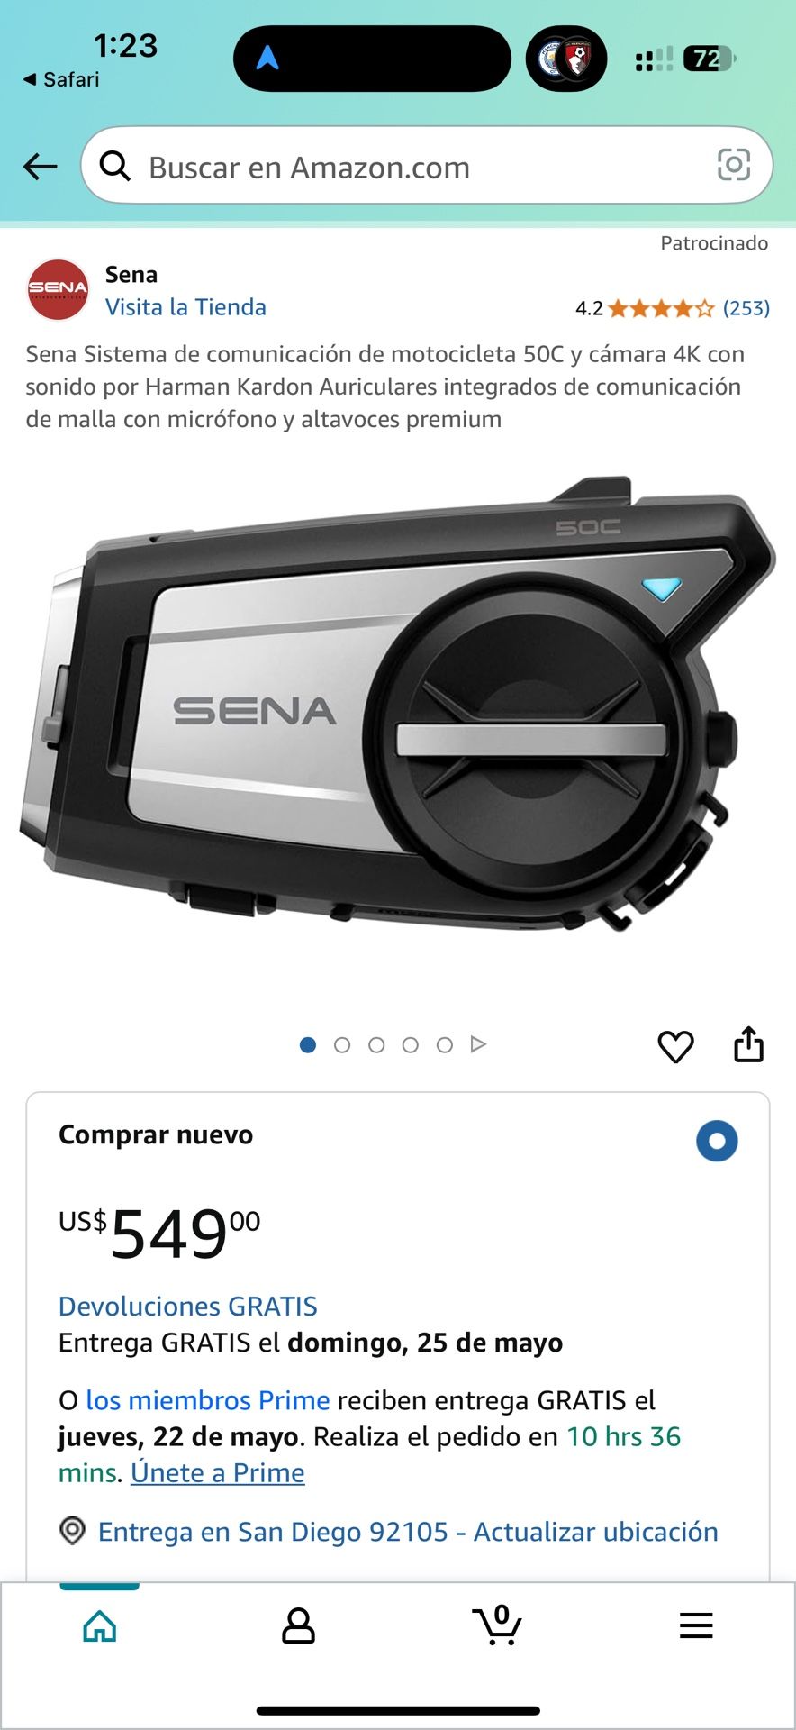Open the cart icon in bottom bar
Screen dimensions: 796x1730
click(497, 1625)
